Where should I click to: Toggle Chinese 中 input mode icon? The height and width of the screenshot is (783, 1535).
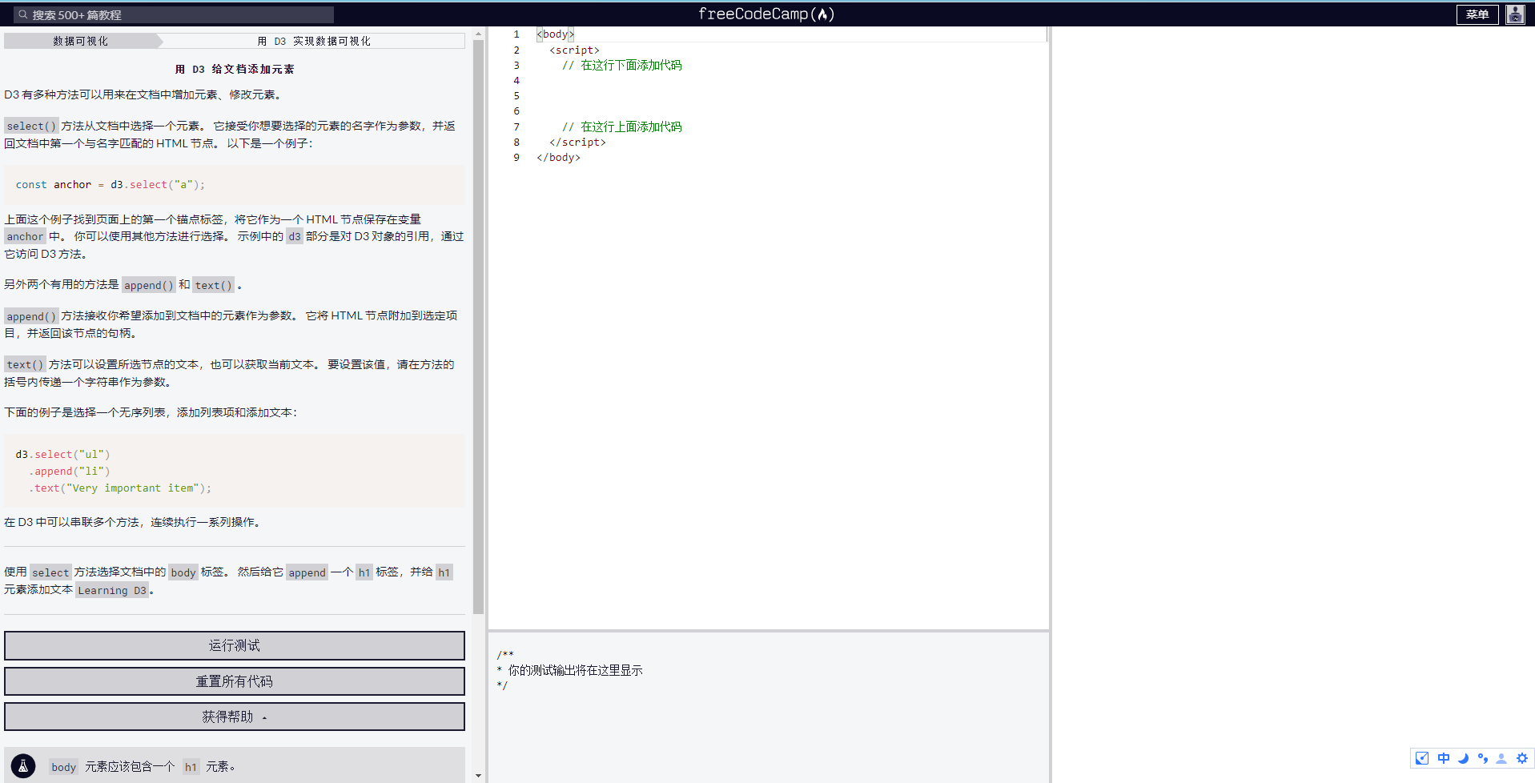click(1443, 758)
